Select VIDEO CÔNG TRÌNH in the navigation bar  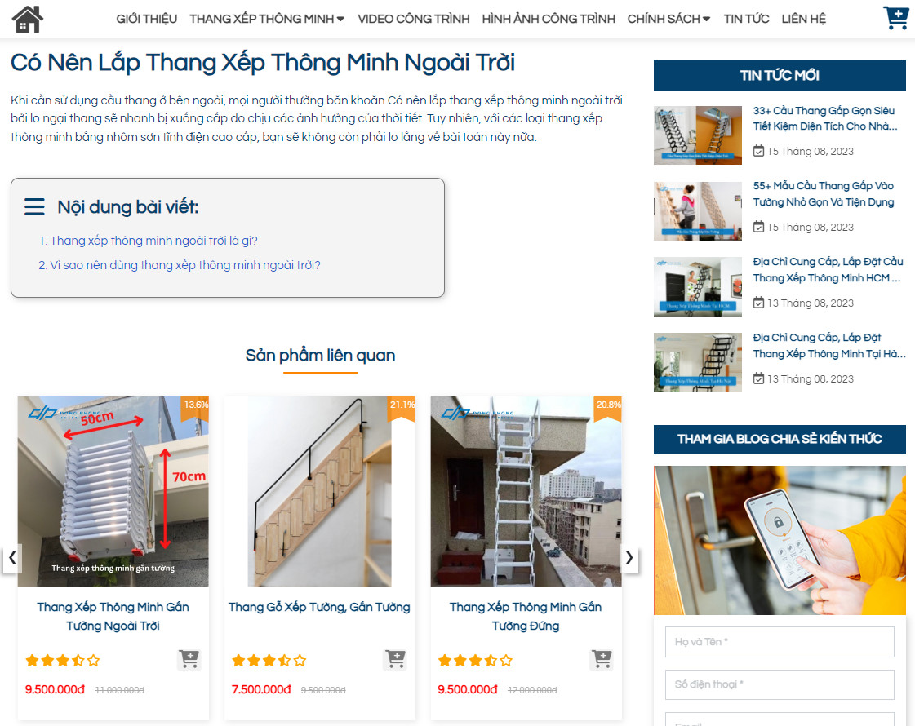pyautogui.click(x=414, y=18)
